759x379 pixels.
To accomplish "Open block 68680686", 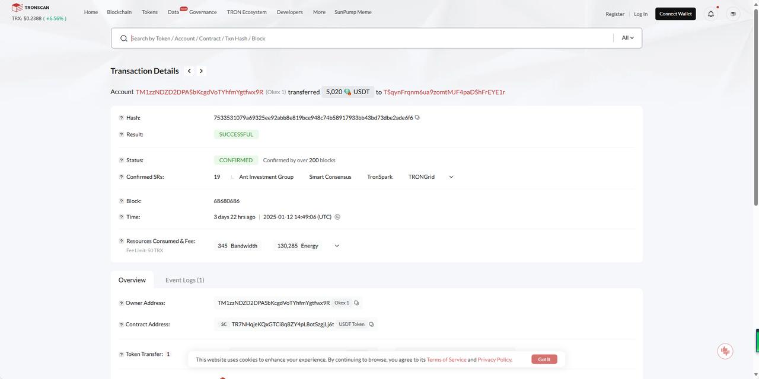I will pos(227,201).
